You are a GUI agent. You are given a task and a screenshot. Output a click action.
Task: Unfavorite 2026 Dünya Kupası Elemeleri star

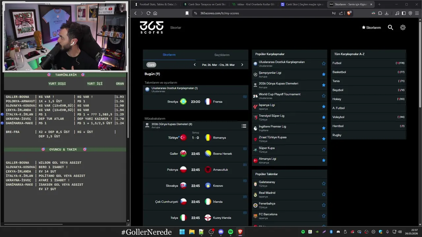click(x=324, y=85)
